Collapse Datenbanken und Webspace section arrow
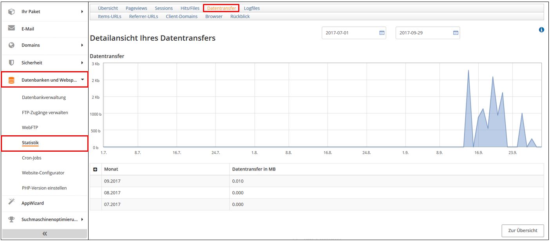Viewport: 550px width, 242px height. pyautogui.click(x=82, y=80)
